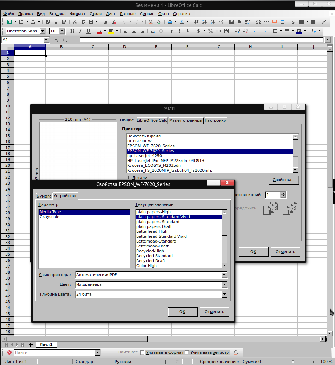Image resolution: width=335 pixels, height=365 pixels.
Task: Open Borders dropdown arrow in toolbar
Action: coord(281,31)
